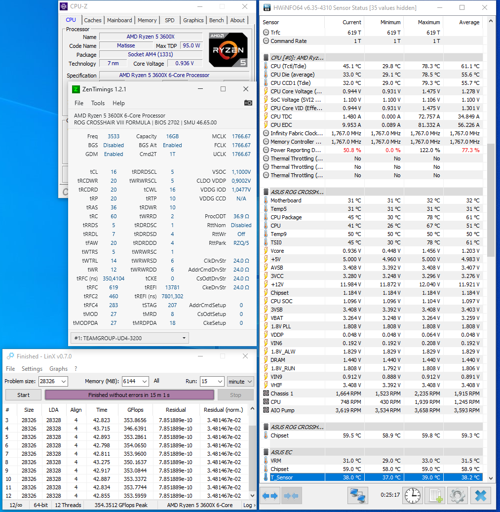This screenshot has width=500, height=512.
Task: Click circle icon beside Command Rate row
Action: coord(266,41)
